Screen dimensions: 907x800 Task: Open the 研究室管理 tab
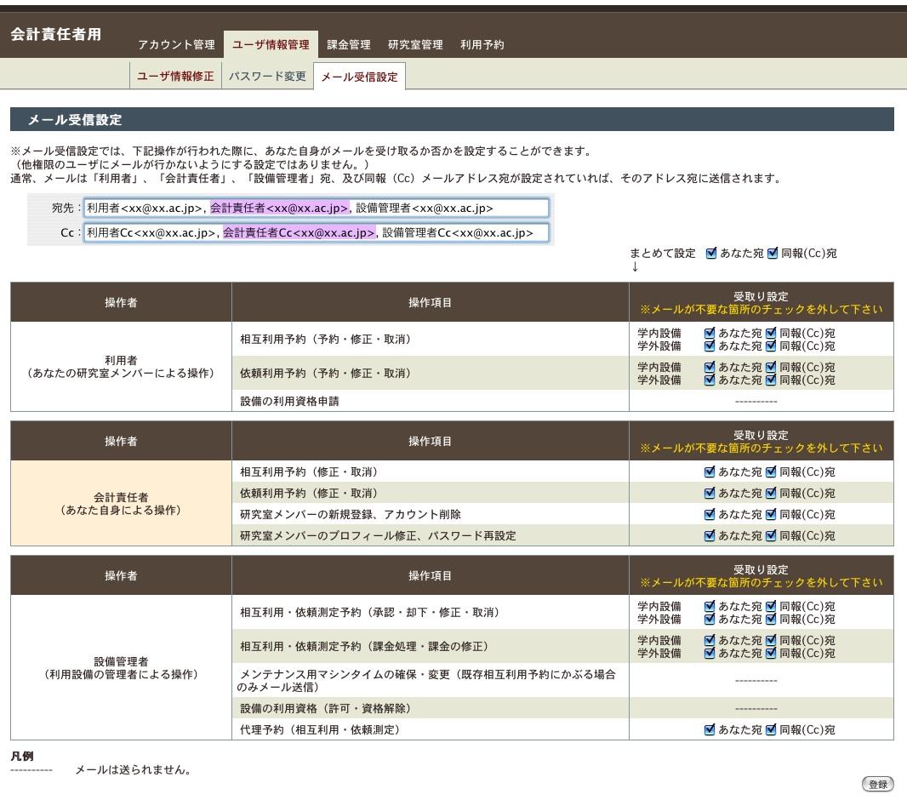[x=415, y=45]
